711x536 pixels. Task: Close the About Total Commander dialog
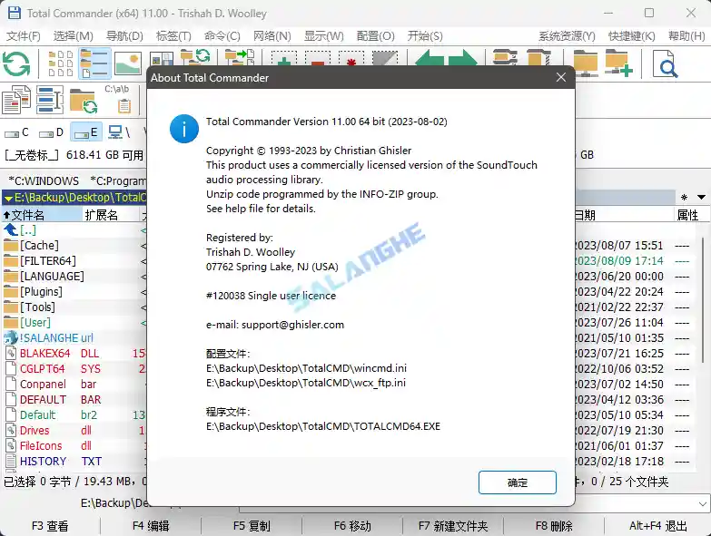561,77
